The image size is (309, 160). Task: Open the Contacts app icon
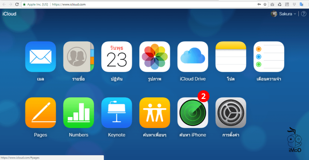click(78, 57)
